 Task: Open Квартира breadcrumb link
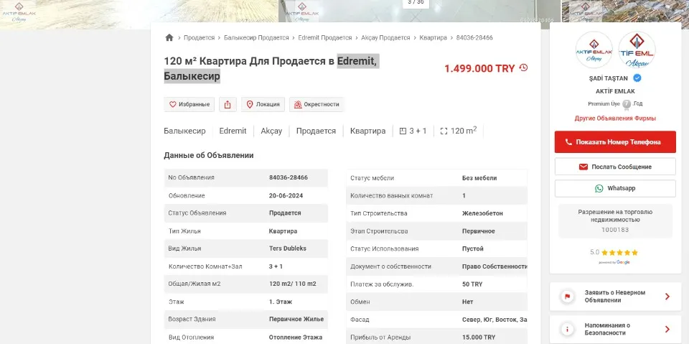(433, 38)
